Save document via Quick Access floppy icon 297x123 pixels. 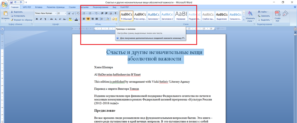(11, 3)
